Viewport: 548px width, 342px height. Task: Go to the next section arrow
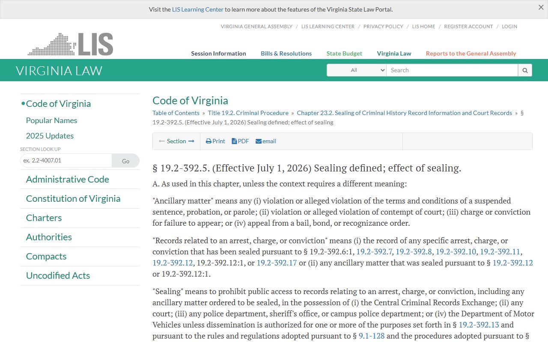pyautogui.click(x=191, y=141)
